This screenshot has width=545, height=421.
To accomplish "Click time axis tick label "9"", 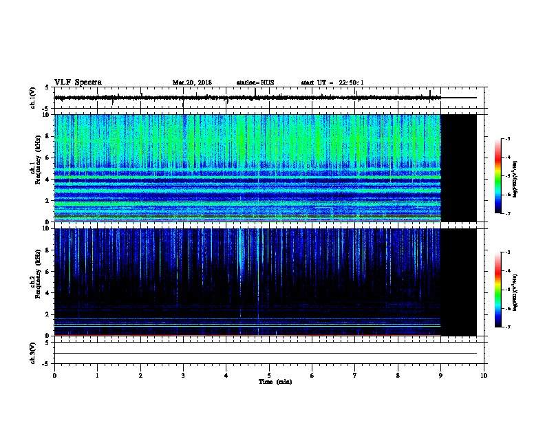I will coord(440,376).
